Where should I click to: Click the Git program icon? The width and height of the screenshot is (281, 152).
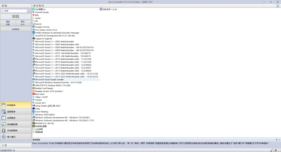(34, 21)
